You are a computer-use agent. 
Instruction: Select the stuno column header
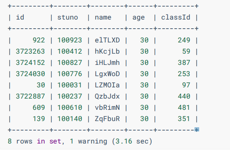click(x=68, y=17)
